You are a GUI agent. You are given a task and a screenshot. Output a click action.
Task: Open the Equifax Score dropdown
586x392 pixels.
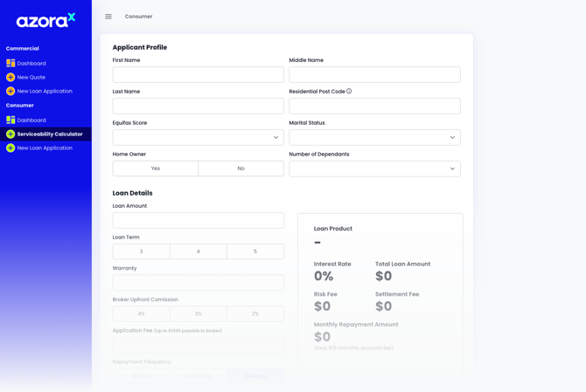pyautogui.click(x=198, y=137)
